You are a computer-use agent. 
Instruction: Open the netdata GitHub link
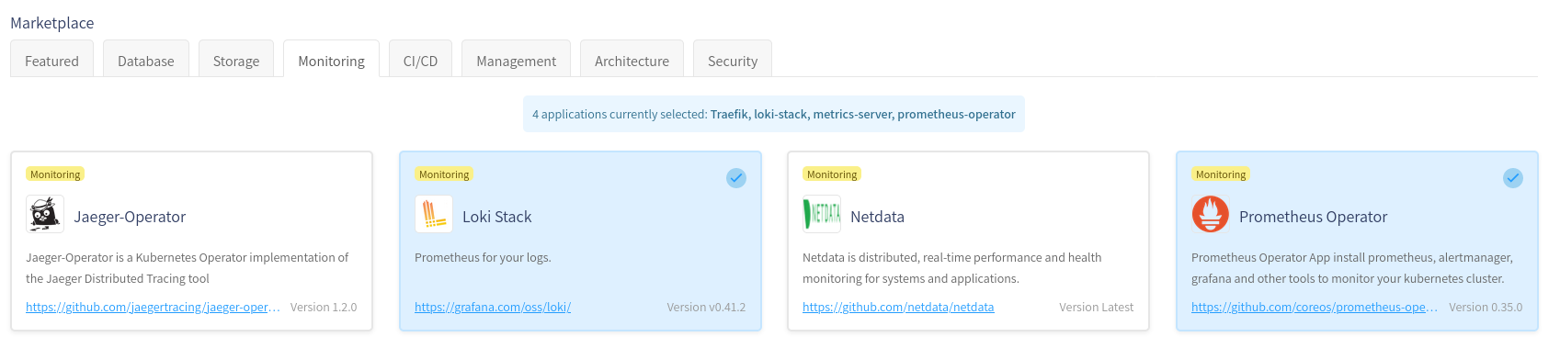pos(898,308)
